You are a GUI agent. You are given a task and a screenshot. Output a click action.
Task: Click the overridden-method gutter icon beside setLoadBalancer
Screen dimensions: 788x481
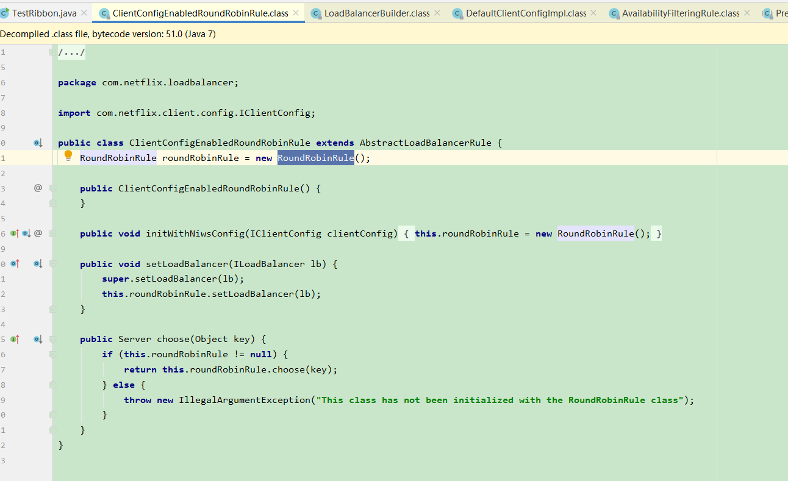pyautogui.click(x=38, y=263)
